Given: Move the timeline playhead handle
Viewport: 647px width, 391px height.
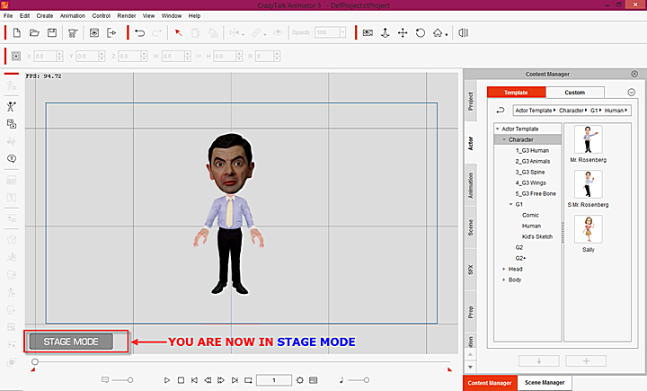Looking at the screenshot, I should pyautogui.click(x=35, y=361).
